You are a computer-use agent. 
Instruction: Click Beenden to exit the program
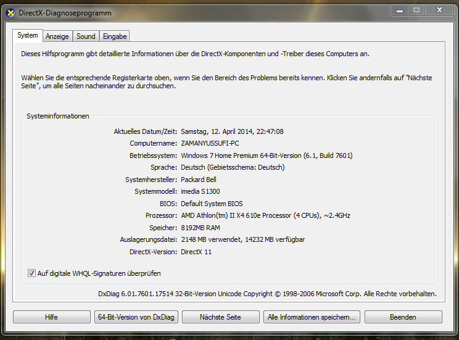point(403,317)
